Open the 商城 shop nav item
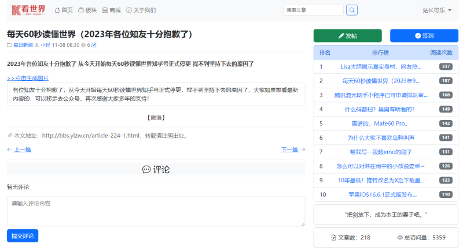The height and width of the screenshot is (251, 463). tap(112, 10)
